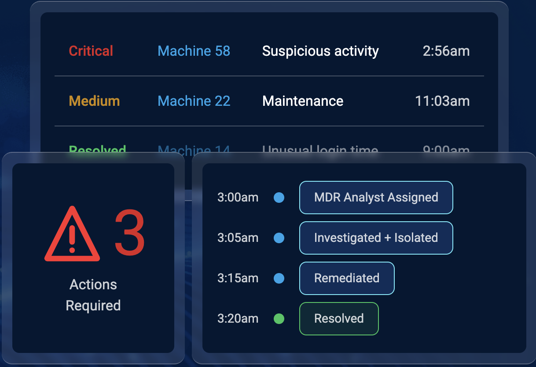536x367 pixels.
Task: Select the blue dot beside 3:05am
Action: (279, 238)
